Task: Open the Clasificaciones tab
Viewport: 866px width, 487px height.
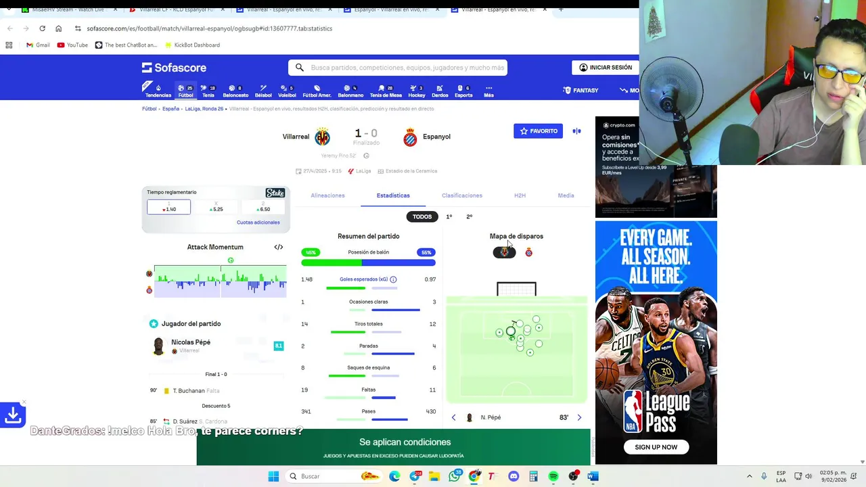Action: click(462, 195)
